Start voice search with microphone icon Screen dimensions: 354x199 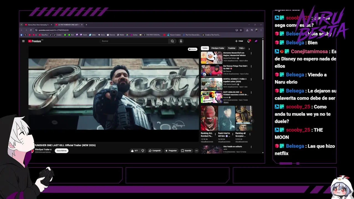coord(181,41)
